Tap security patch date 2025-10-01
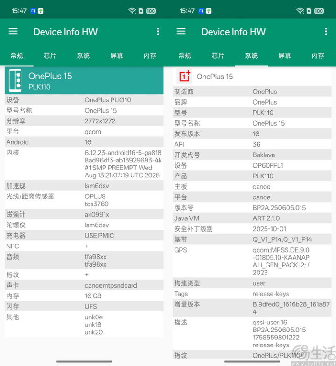 (x=269, y=229)
